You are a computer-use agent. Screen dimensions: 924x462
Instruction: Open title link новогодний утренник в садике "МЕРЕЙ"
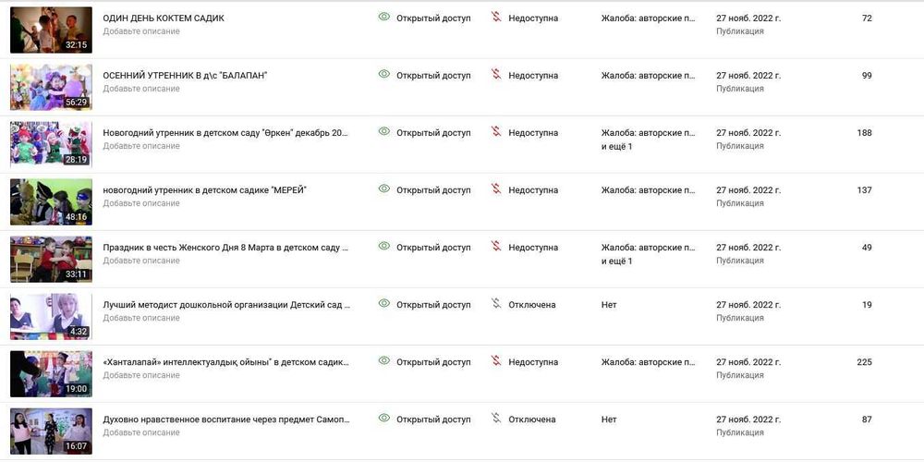click(x=204, y=190)
